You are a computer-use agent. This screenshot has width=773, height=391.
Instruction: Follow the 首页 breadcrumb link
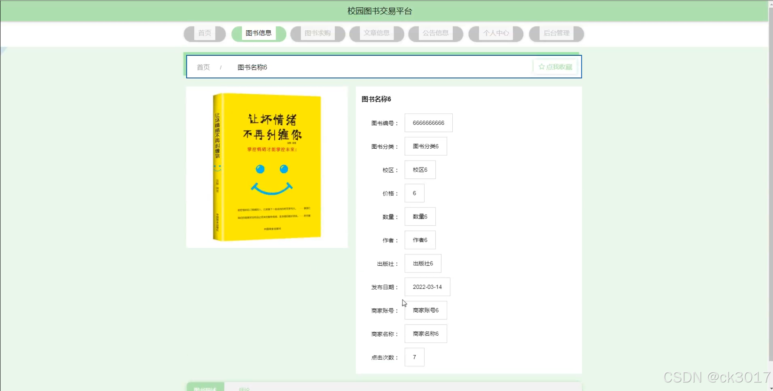(203, 67)
